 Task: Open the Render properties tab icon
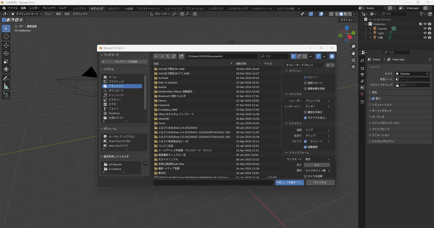click(x=362, y=68)
